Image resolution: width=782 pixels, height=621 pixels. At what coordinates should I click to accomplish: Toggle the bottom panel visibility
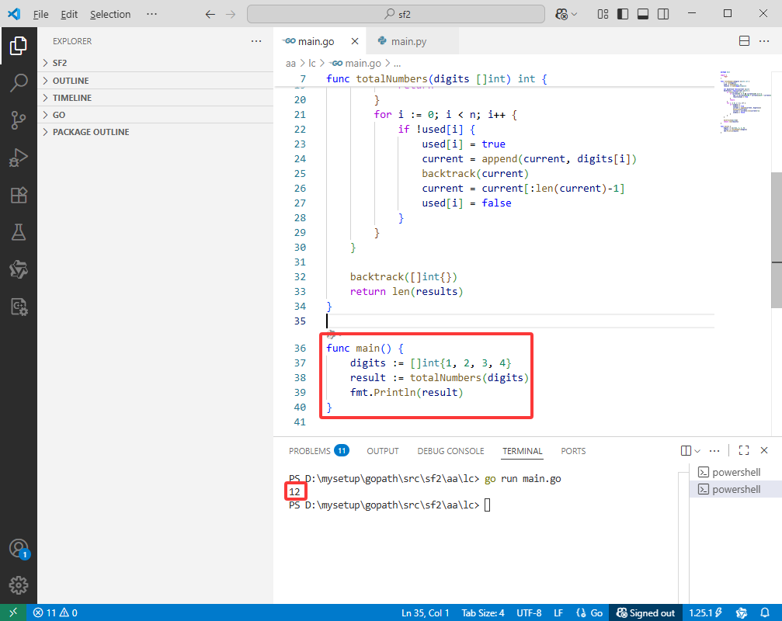pos(643,14)
